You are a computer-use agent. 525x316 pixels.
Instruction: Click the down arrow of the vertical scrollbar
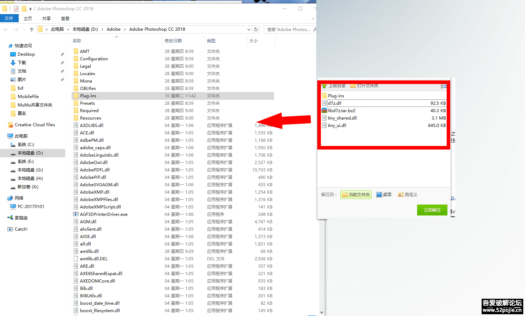coord(322,312)
